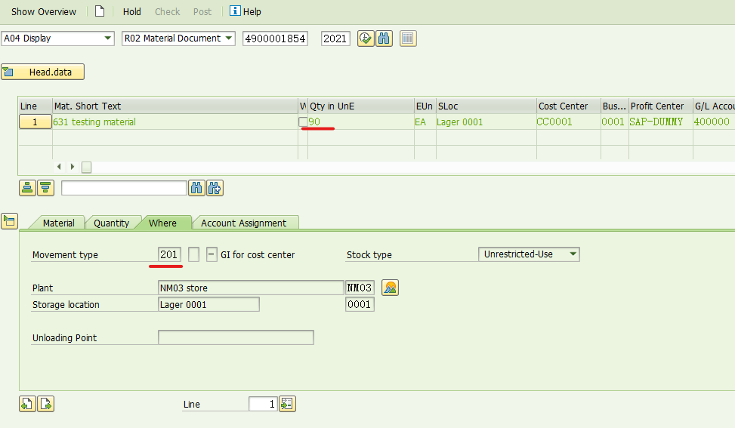Click the quantity value 90 in row 1
735x428 pixels.
314,122
